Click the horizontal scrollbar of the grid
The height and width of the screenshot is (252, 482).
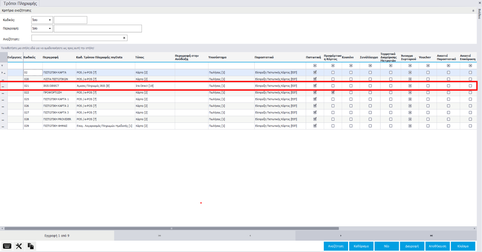point(172,228)
